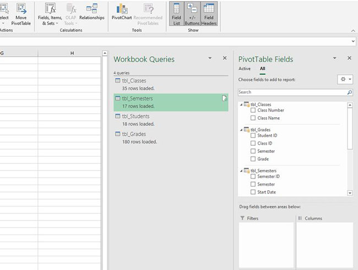Close the Workbook Queries pane
Viewport: 358px width, 270px height.
point(225,58)
